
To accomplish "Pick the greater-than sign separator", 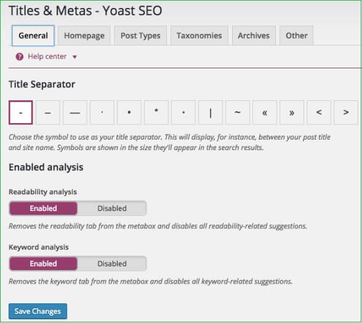I will coord(346,113).
